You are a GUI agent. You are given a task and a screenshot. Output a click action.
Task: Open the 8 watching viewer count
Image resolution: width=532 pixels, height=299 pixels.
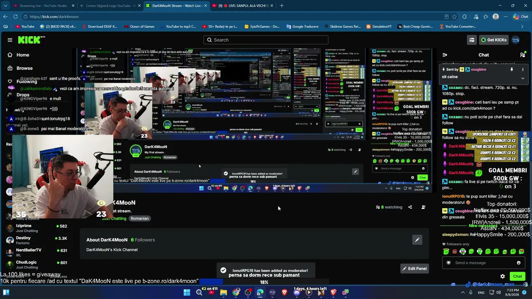(389, 207)
